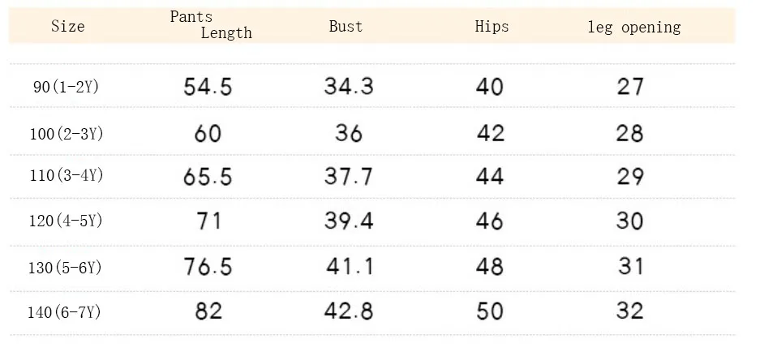The height and width of the screenshot is (352, 760).
Task: Click the leg opening column header
Action: coord(634,27)
